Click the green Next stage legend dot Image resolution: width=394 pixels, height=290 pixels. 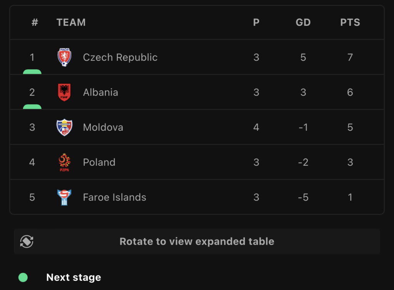coord(23,277)
